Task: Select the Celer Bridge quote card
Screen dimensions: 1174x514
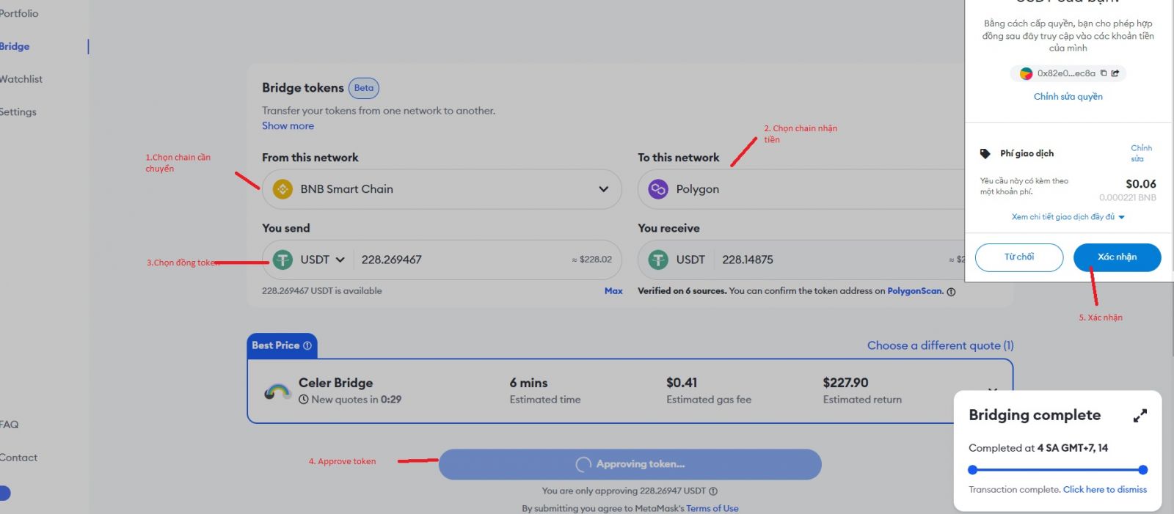Action: [x=630, y=391]
